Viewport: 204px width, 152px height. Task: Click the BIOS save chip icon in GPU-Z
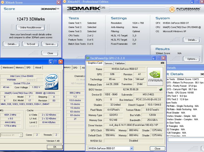pos(161,89)
